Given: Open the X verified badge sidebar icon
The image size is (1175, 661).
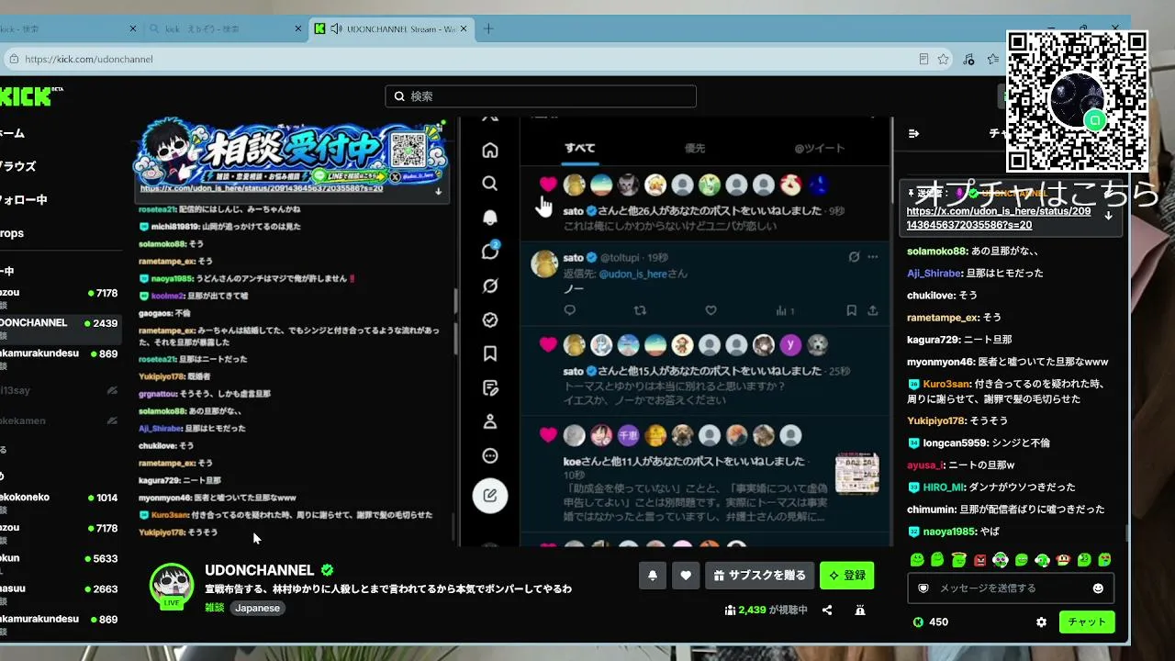Looking at the screenshot, I should point(490,319).
